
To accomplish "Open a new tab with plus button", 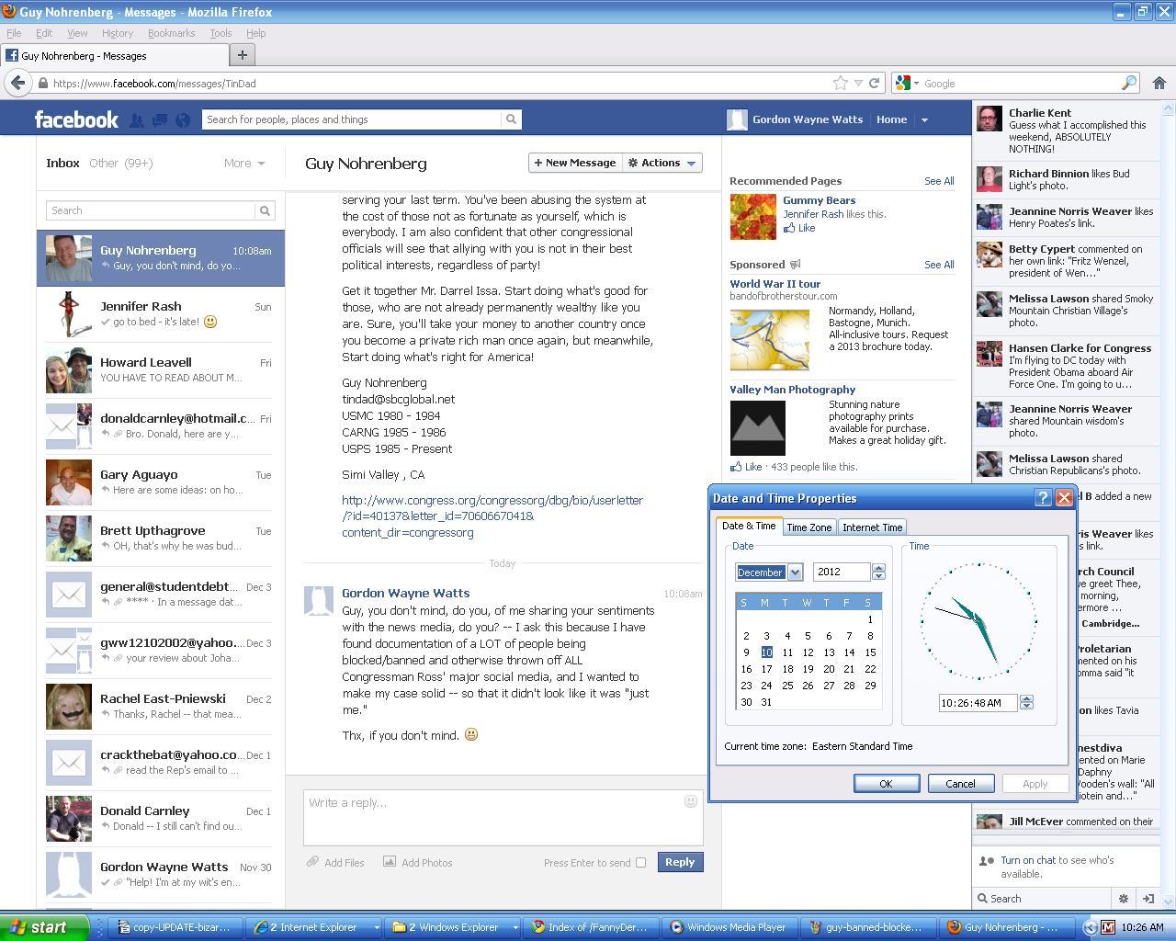I will tap(242, 55).
